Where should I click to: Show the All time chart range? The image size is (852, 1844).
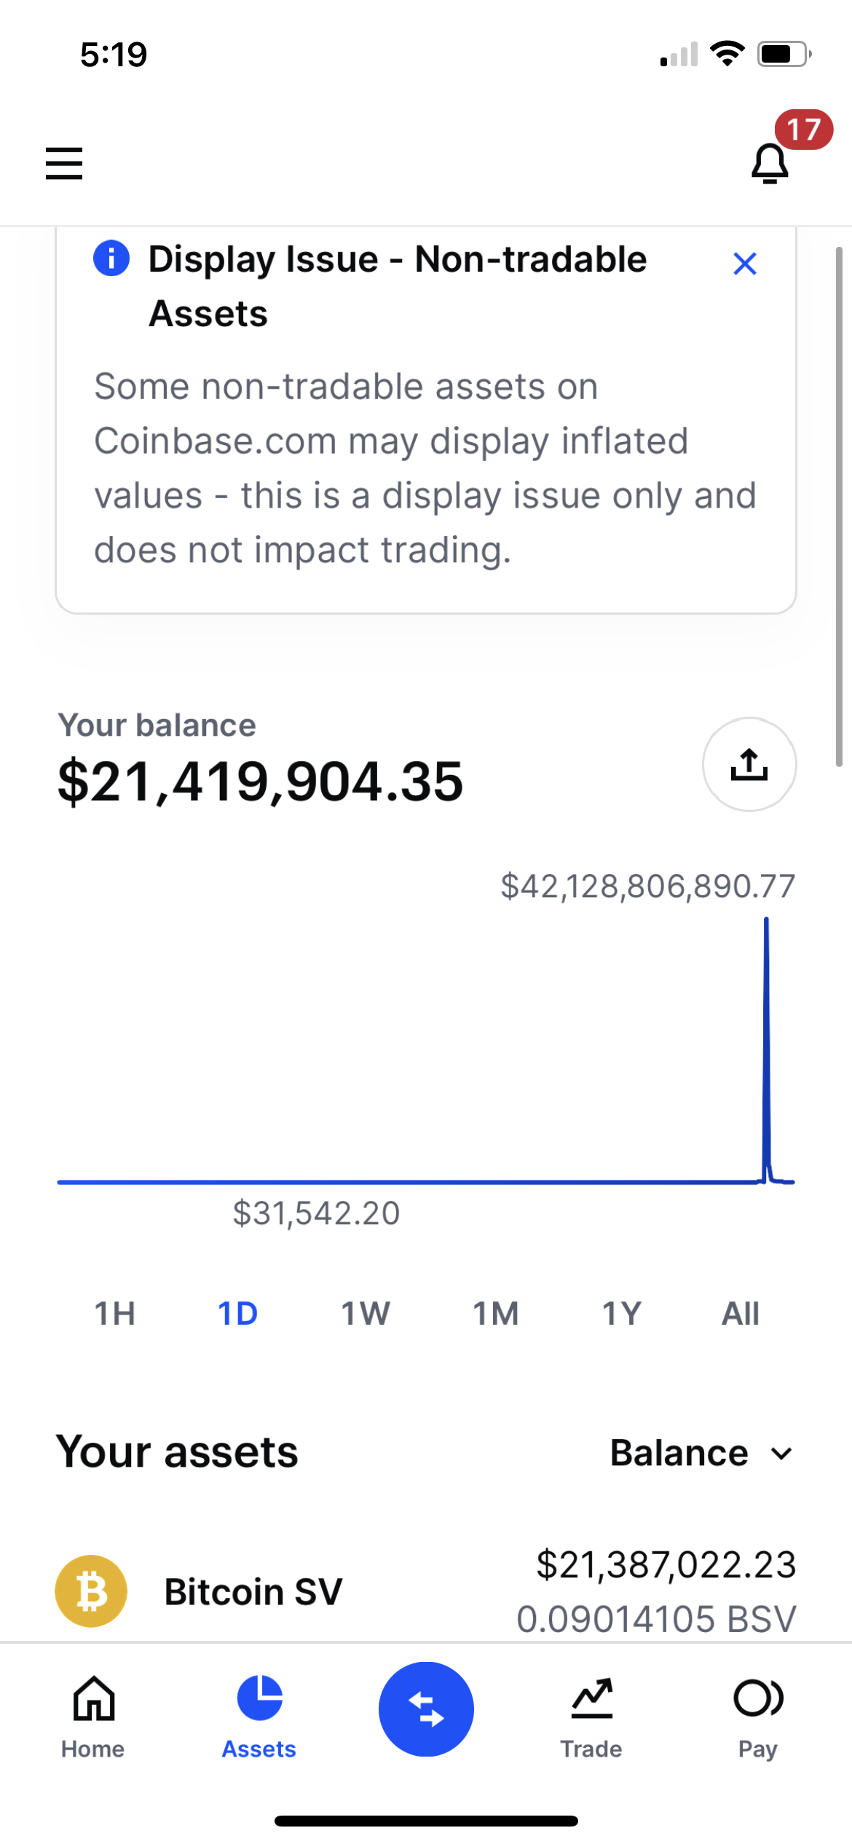[740, 1314]
